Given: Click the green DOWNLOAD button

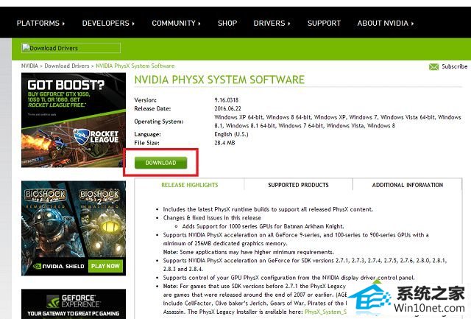Looking at the screenshot, I should (160, 163).
